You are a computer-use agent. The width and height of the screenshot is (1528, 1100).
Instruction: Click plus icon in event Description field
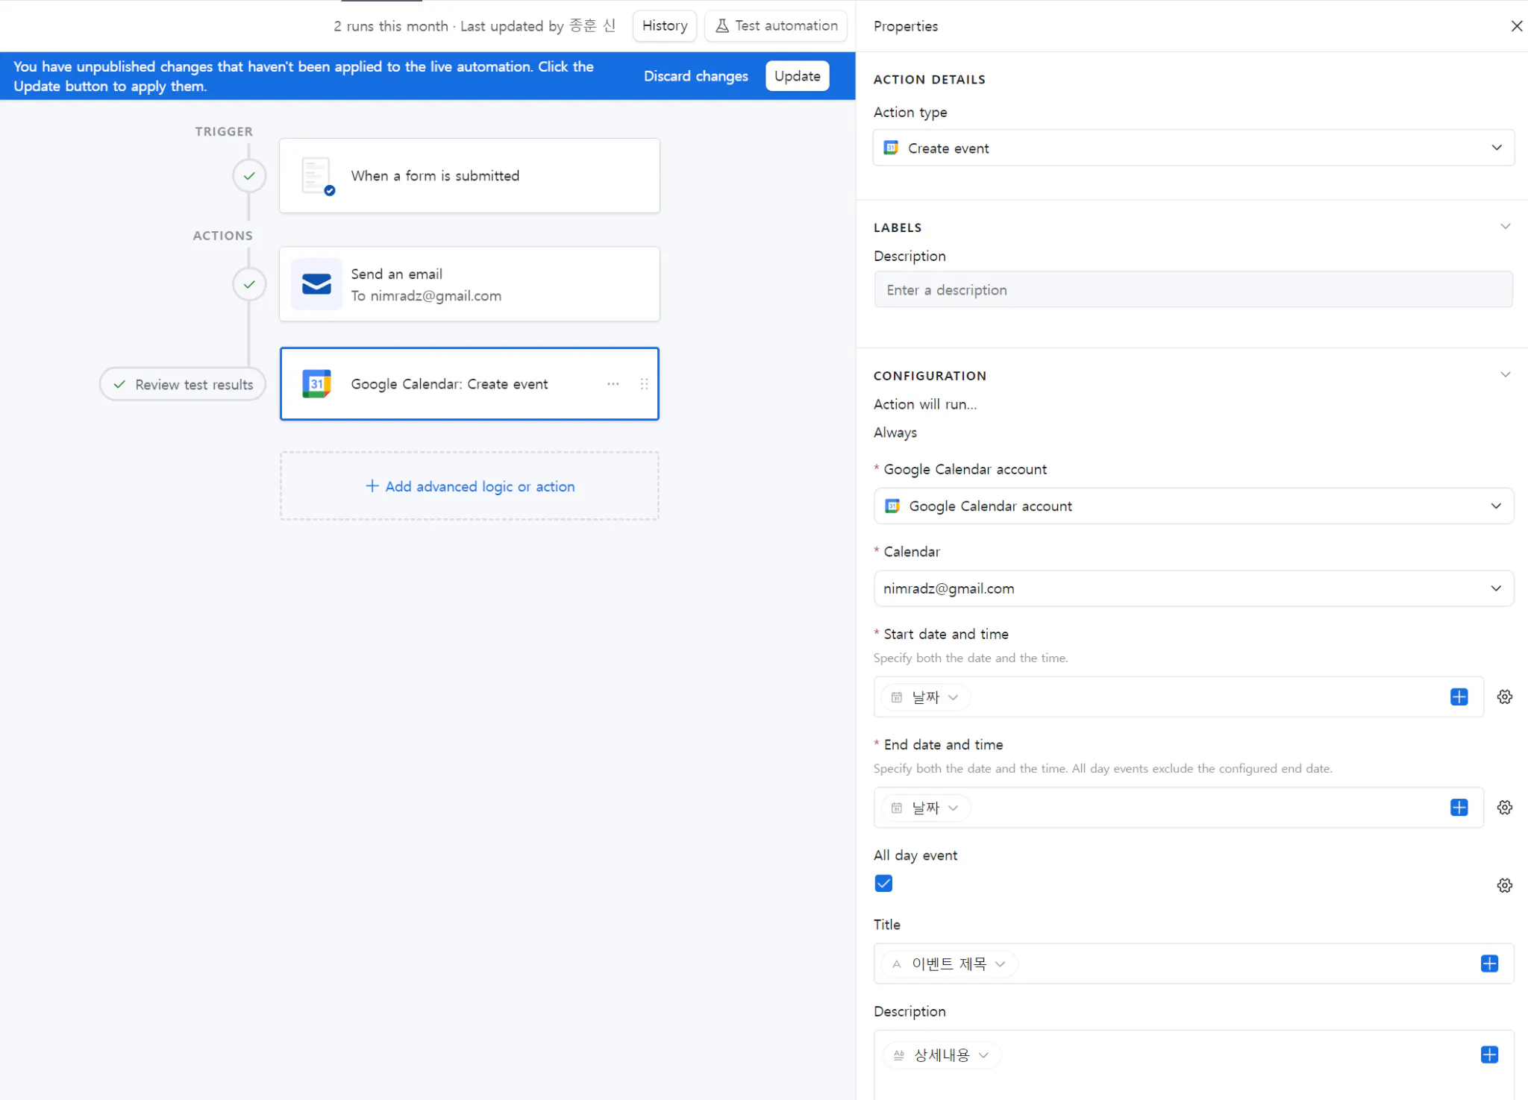click(1488, 1055)
